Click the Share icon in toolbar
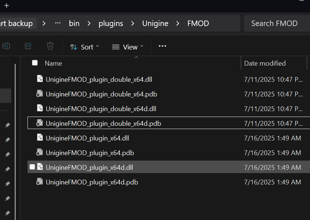Screen dimensions: 310x220 [x=28, y=46]
